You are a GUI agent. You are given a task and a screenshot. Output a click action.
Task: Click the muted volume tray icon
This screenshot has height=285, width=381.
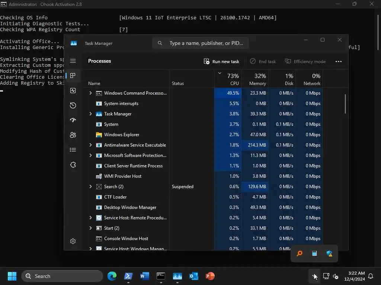[x=336, y=276]
